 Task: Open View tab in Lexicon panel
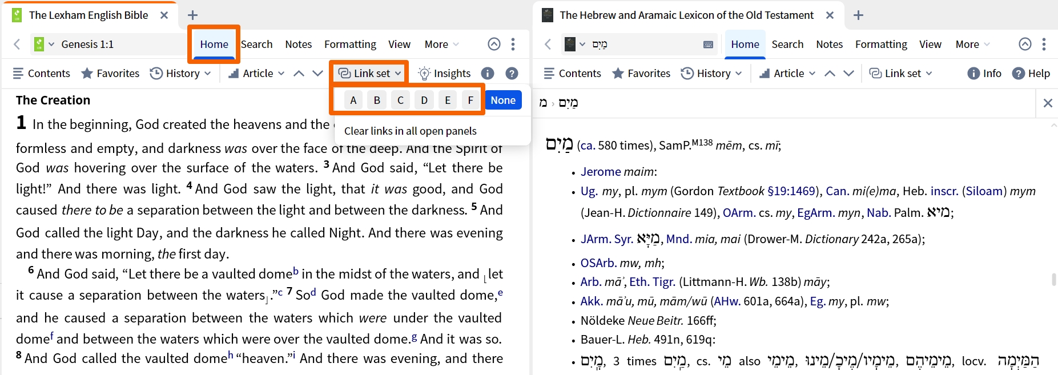(x=930, y=44)
